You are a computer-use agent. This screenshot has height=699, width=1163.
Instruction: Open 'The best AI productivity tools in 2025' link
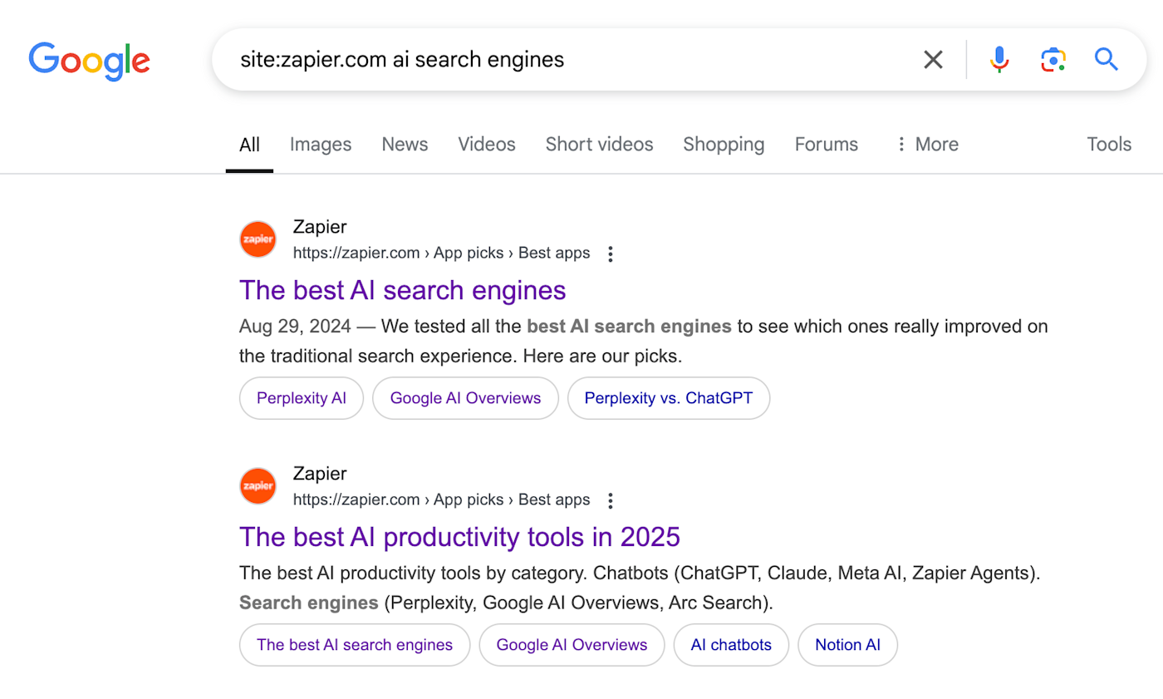click(x=459, y=537)
